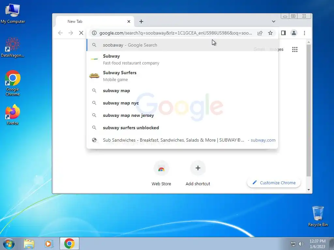Open volume speaker tray icon
Viewport: 334px width, 250px height.
(x=301, y=244)
